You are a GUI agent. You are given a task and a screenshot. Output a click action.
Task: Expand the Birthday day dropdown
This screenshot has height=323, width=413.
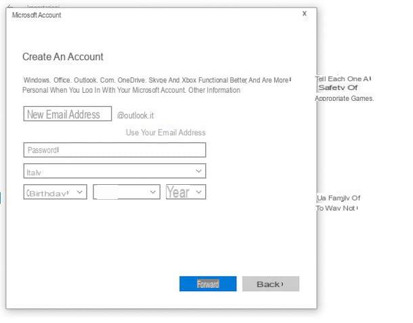55,192
